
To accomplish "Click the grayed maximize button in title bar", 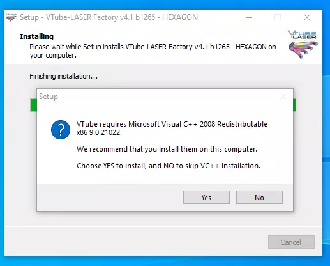I will pyautogui.click(x=278, y=17).
